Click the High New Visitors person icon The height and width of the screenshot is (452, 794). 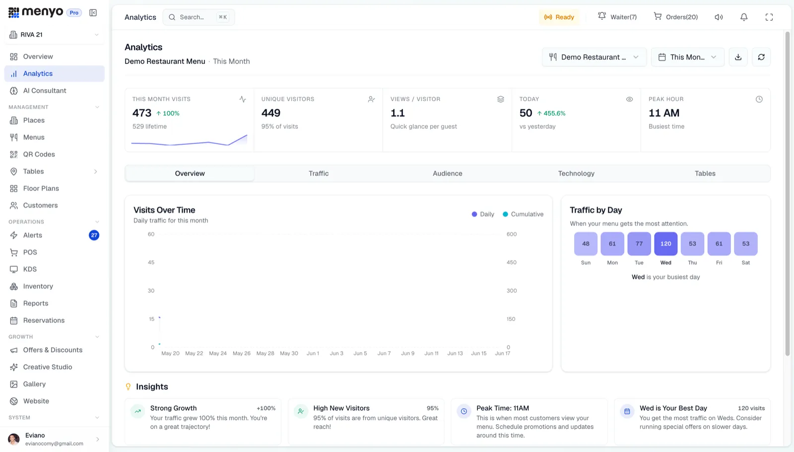coord(301,411)
